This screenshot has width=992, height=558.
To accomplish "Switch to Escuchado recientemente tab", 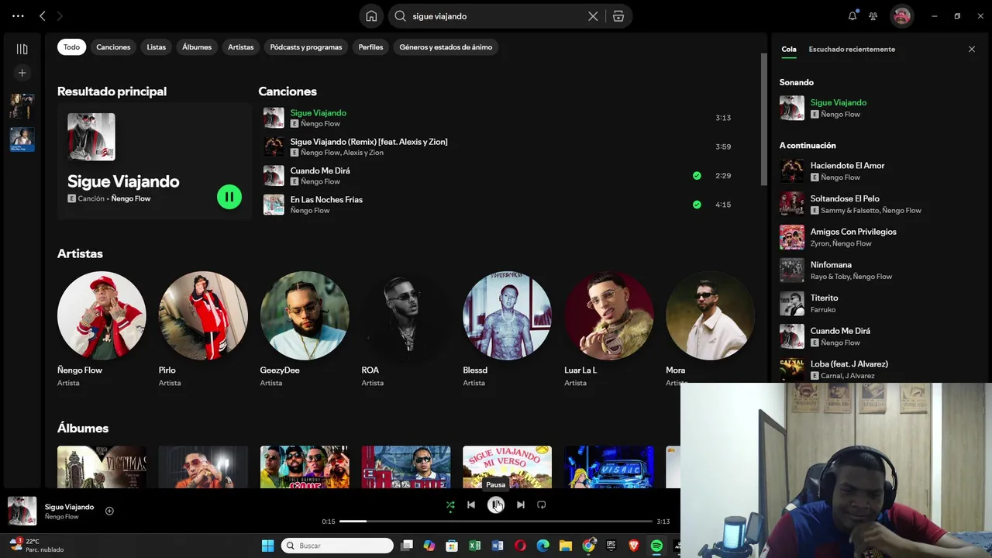I will point(852,49).
